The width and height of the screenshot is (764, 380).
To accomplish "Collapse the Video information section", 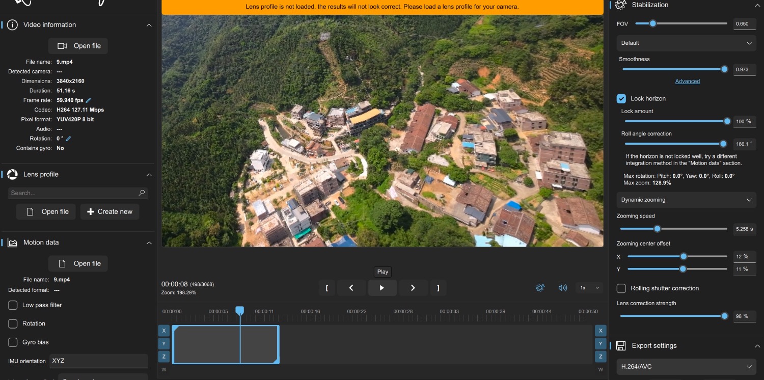I will click(149, 25).
